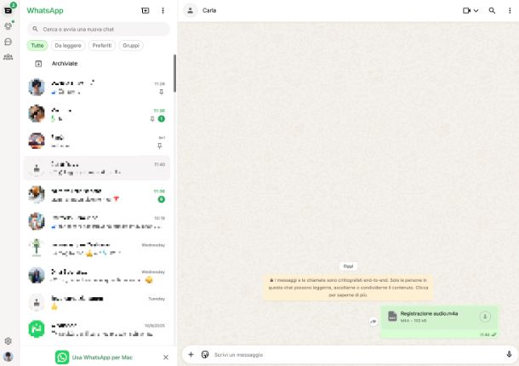Click the WhatsApp title text
Screen dimensions: 519x366
click(x=45, y=10)
